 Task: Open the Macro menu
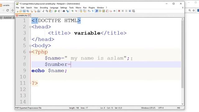pos(78,7)
